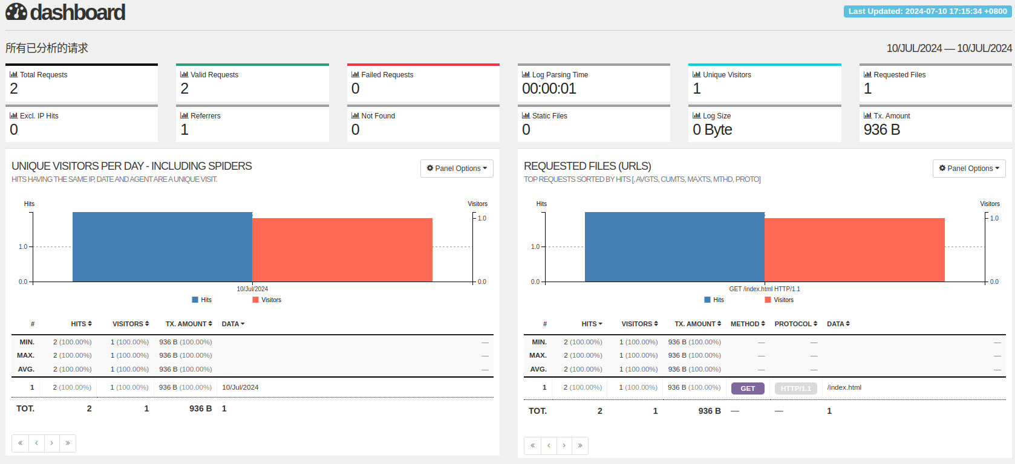Click GET /index.html HTTP/1.1 axis label
Image resolution: width=1015 pixels, height=464 pixels.
coord(765,289)
